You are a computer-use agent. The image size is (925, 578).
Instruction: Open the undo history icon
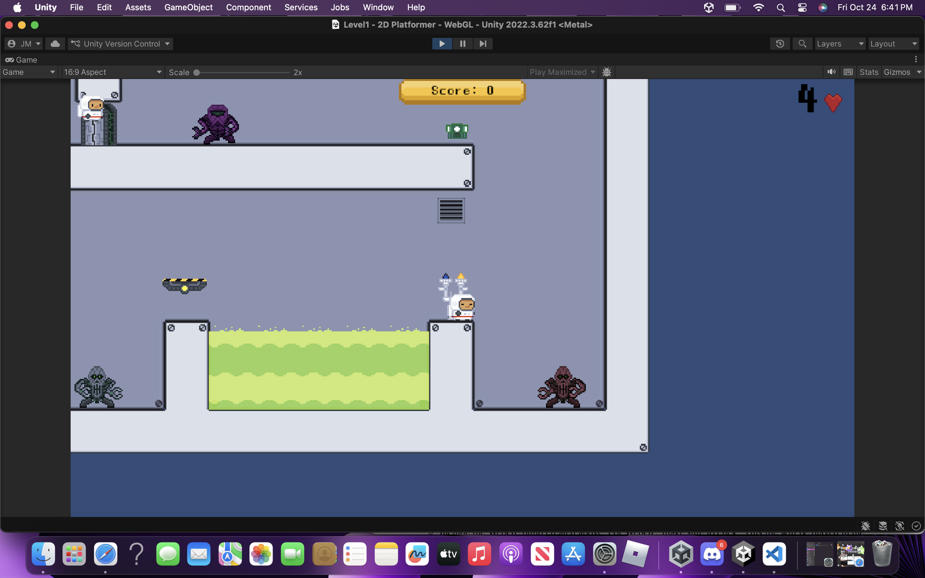point(780,44)
